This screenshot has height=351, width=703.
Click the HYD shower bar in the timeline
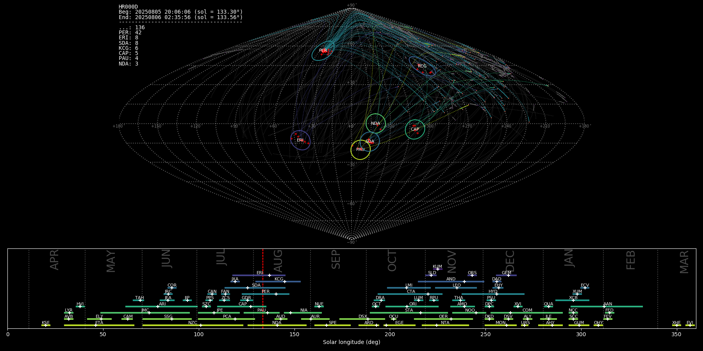pyautogui.click(x=493, y=294)
